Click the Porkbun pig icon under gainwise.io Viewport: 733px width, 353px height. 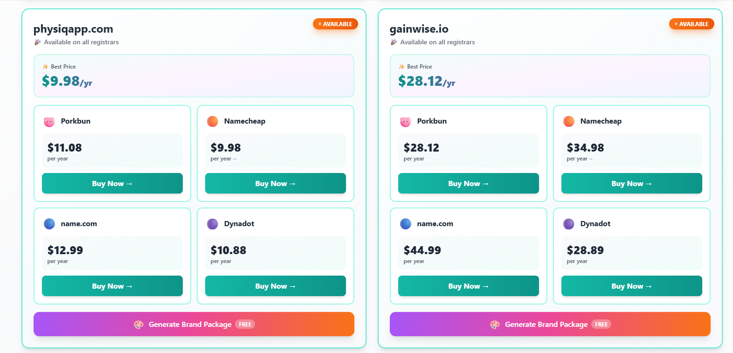click(x=405, y=122)
